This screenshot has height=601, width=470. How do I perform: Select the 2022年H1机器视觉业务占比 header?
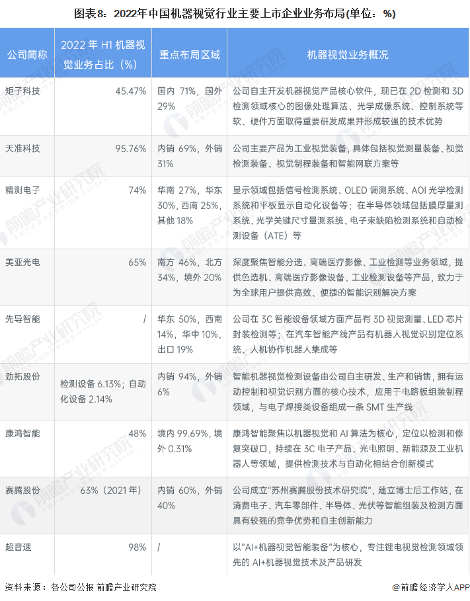(103, 54)
